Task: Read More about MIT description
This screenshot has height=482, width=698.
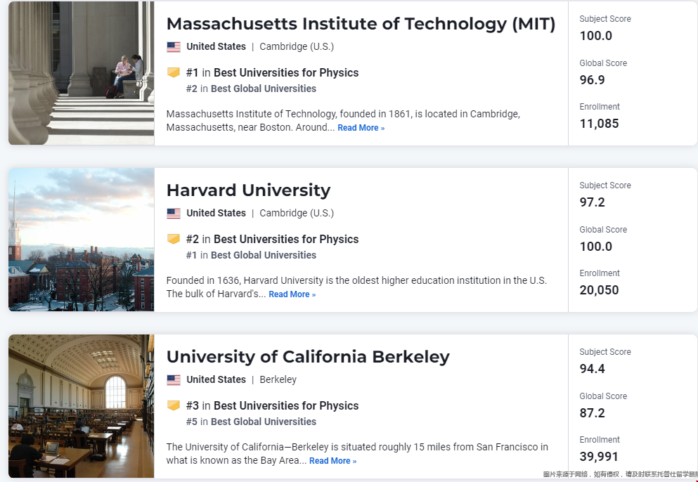Action: [x=361, y=128]
